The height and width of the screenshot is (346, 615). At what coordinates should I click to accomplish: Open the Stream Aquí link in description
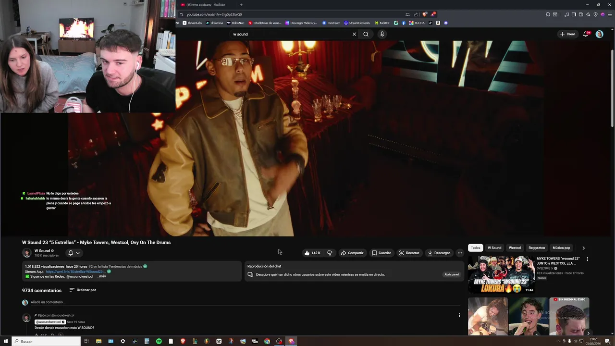click(x=76, y=272)
